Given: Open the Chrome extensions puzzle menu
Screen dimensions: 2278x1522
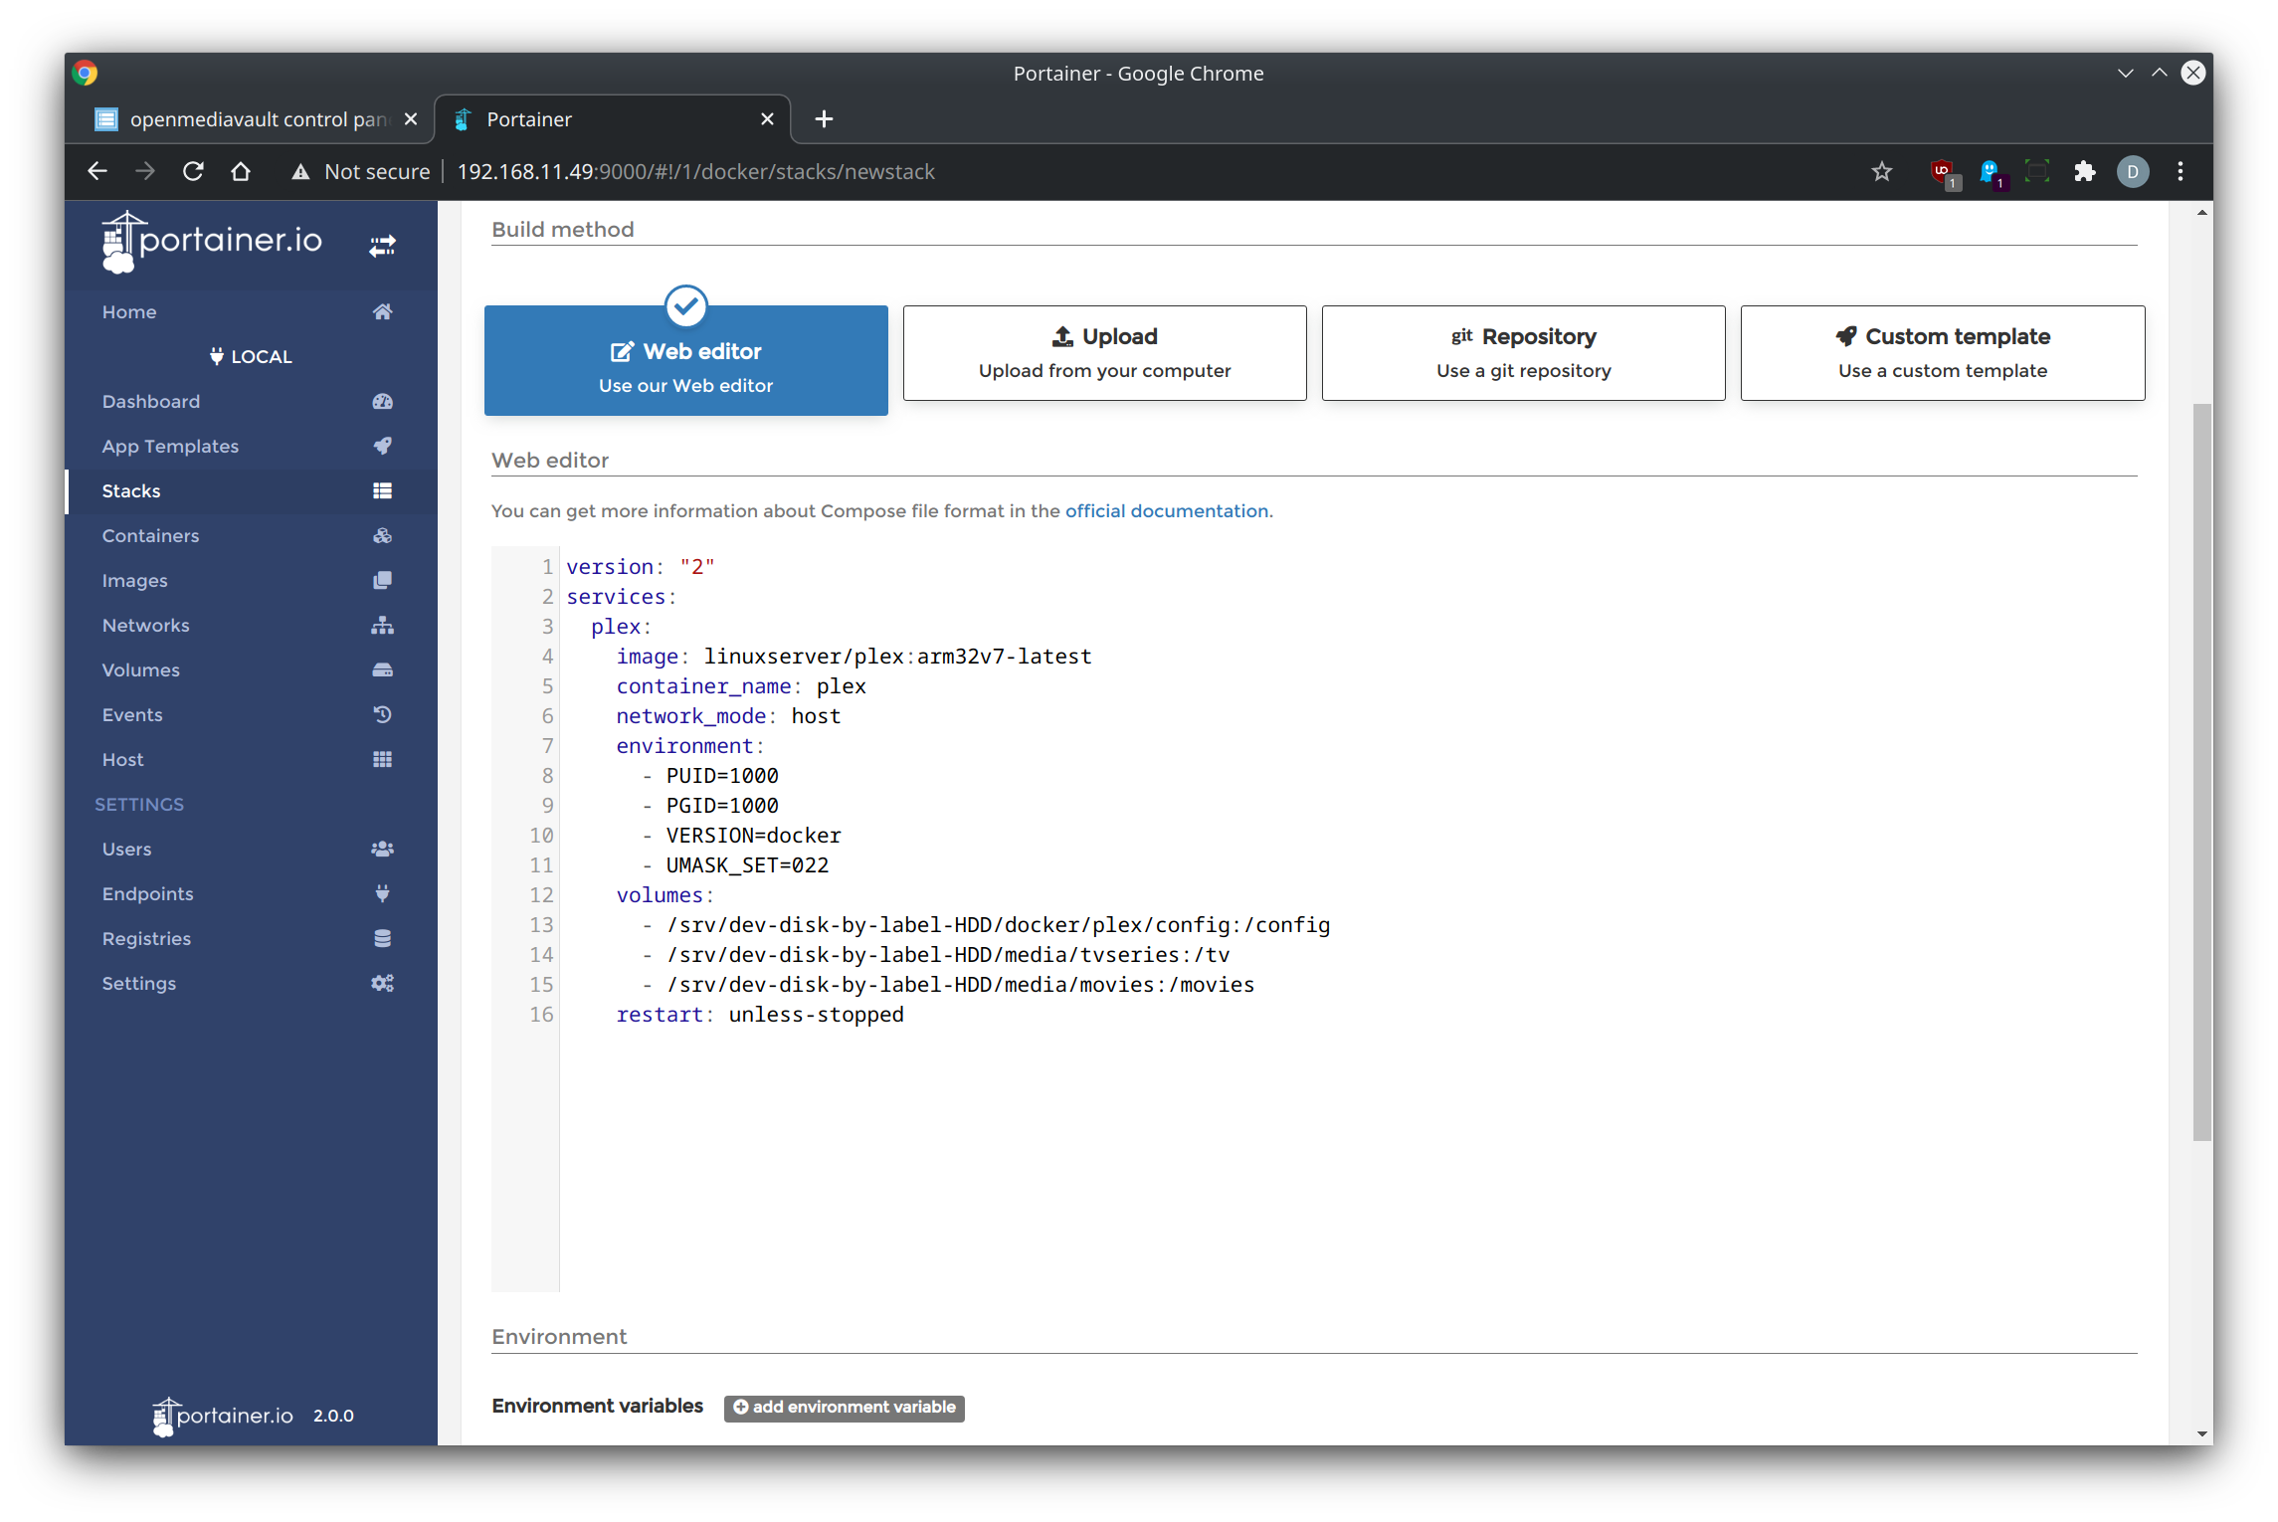Looking at the screenshot, I should [2084, 172].
